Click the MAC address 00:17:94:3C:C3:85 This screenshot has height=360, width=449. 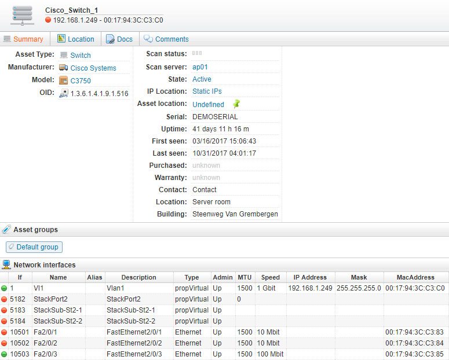[x=415, y=354]
